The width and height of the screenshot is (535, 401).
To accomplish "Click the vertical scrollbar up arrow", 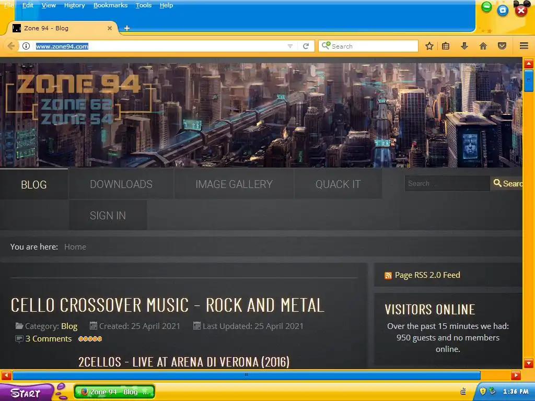I will (529, 64).
